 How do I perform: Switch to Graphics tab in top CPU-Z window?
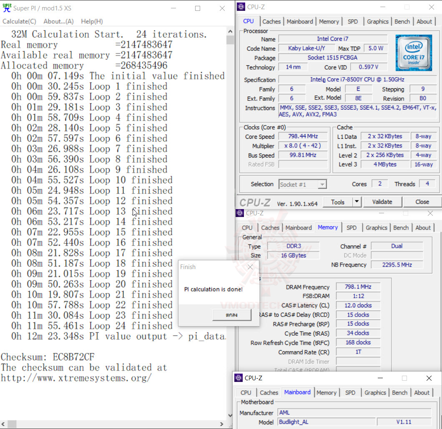point(377,22)
